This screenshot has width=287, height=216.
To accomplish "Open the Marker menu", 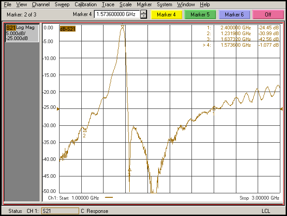I will click(x=144, y=4).
